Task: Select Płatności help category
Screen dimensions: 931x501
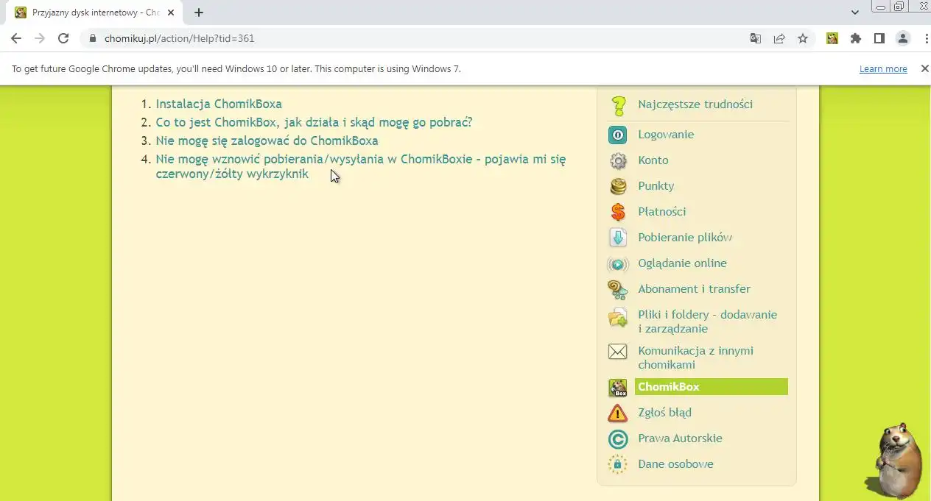Action: (662, 212)
